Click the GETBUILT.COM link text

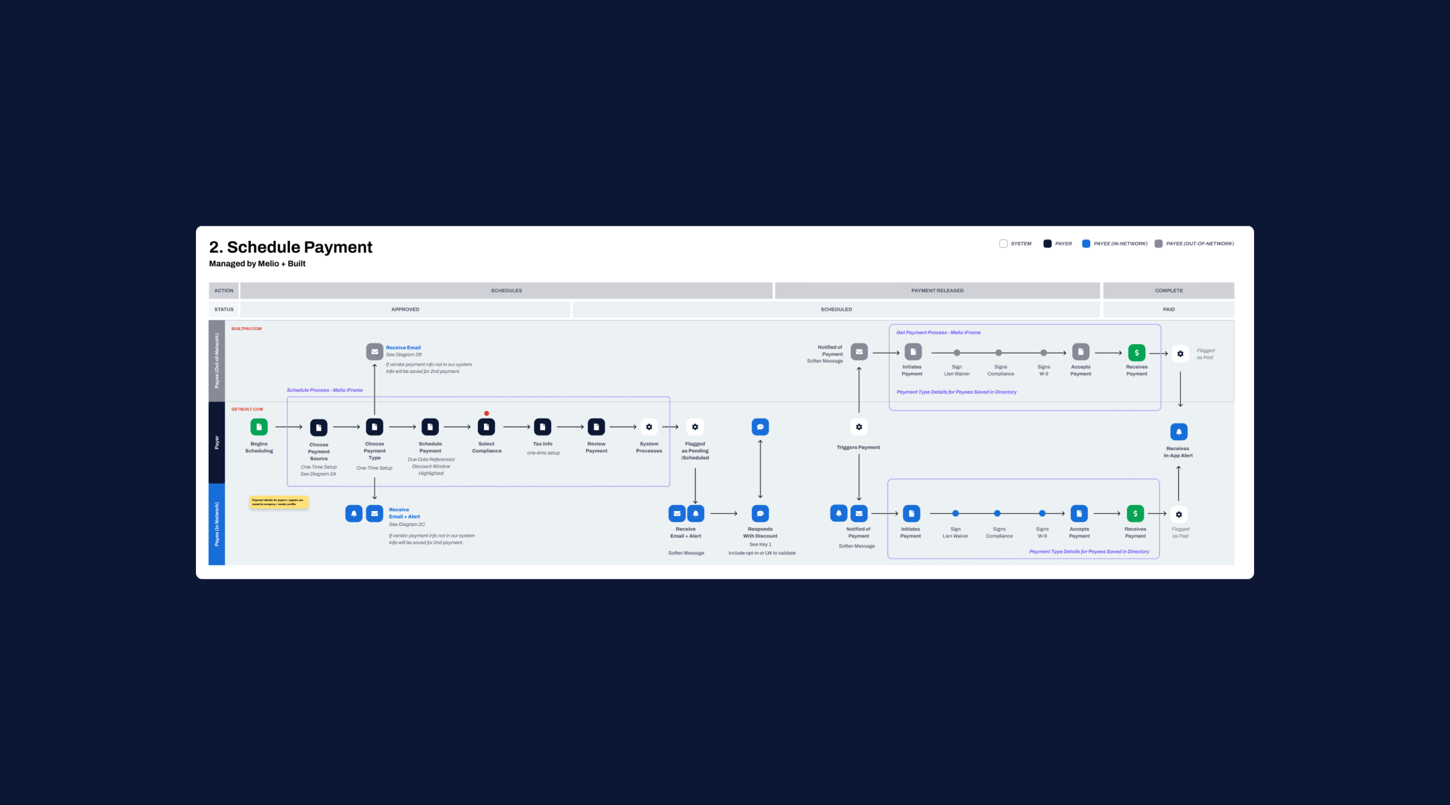pyautogui.click(x=247, y=409)
